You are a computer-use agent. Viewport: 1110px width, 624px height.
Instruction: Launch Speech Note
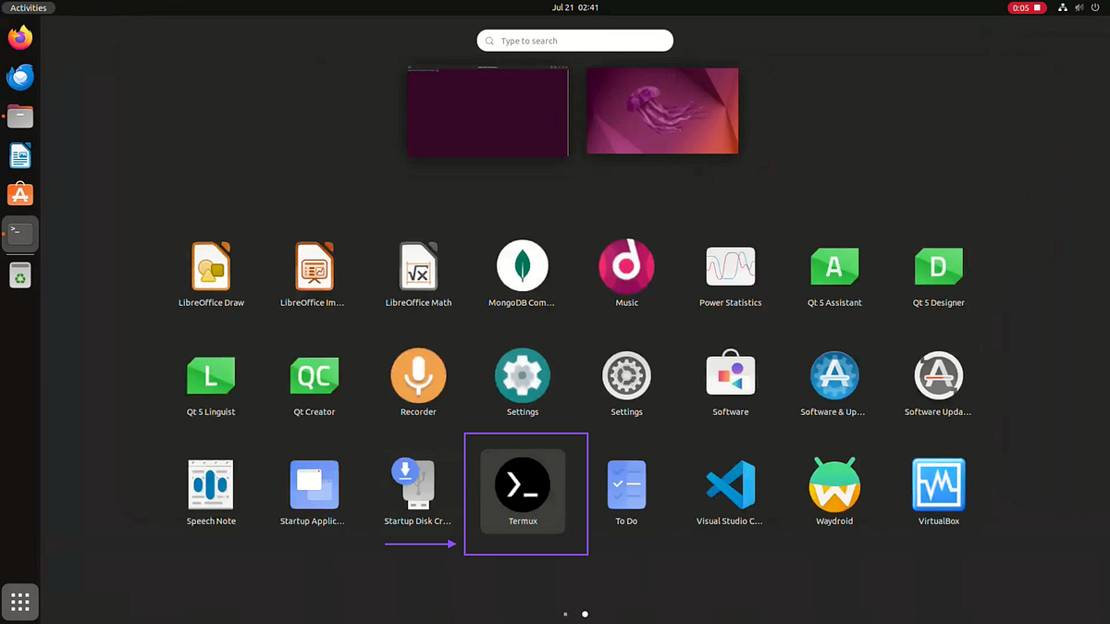211,483
